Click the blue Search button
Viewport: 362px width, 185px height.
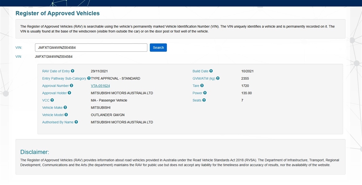[158, 48]
